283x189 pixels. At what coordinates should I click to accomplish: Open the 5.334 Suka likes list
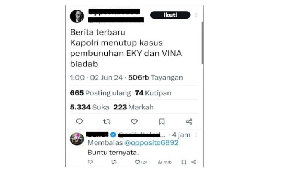[89, 107]
